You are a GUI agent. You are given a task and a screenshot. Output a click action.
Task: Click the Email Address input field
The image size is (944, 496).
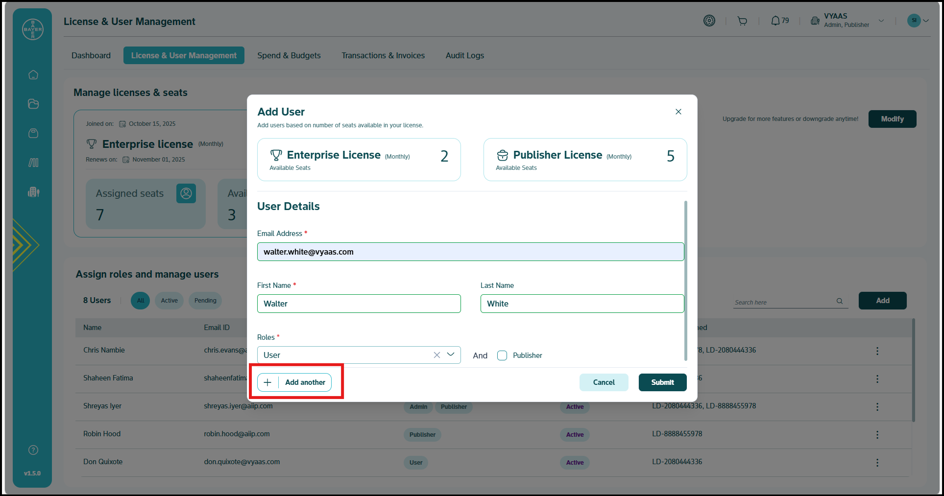(x=470, y=252)
